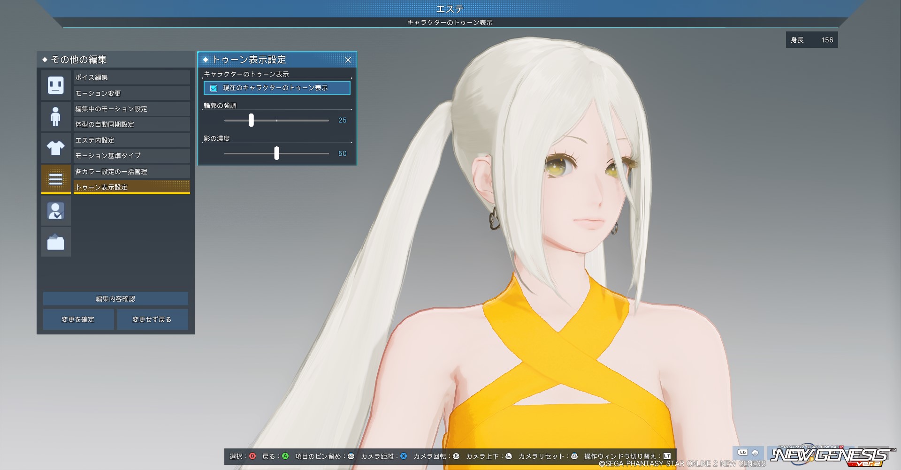Click the キャラクターのトゥーン表示 section label
The image size is (901, 470).
coord(246,74)
